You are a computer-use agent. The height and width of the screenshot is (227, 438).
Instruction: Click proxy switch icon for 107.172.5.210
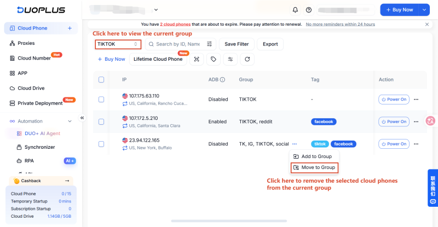[125, 126]
